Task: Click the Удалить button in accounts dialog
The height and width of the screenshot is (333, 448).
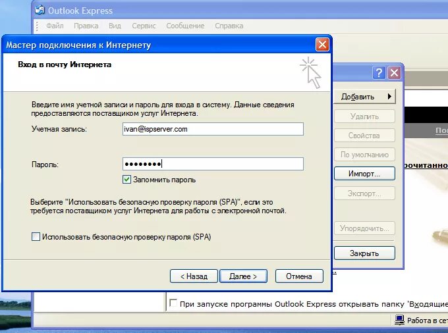Action: [x=364, y=116]
